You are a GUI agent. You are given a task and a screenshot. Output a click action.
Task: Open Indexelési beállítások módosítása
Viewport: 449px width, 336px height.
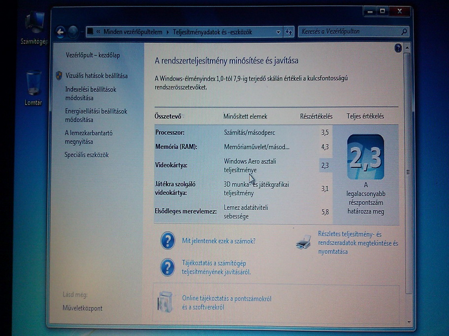pyautogui.click(x=91, y=94)
